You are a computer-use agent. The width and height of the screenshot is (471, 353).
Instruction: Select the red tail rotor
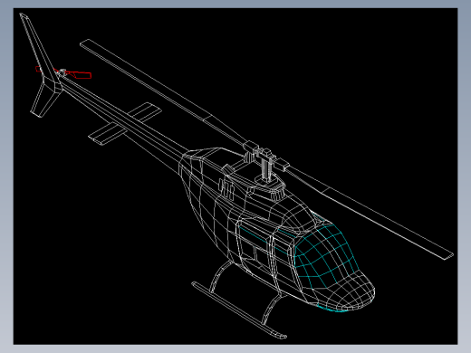coord(64,72)
